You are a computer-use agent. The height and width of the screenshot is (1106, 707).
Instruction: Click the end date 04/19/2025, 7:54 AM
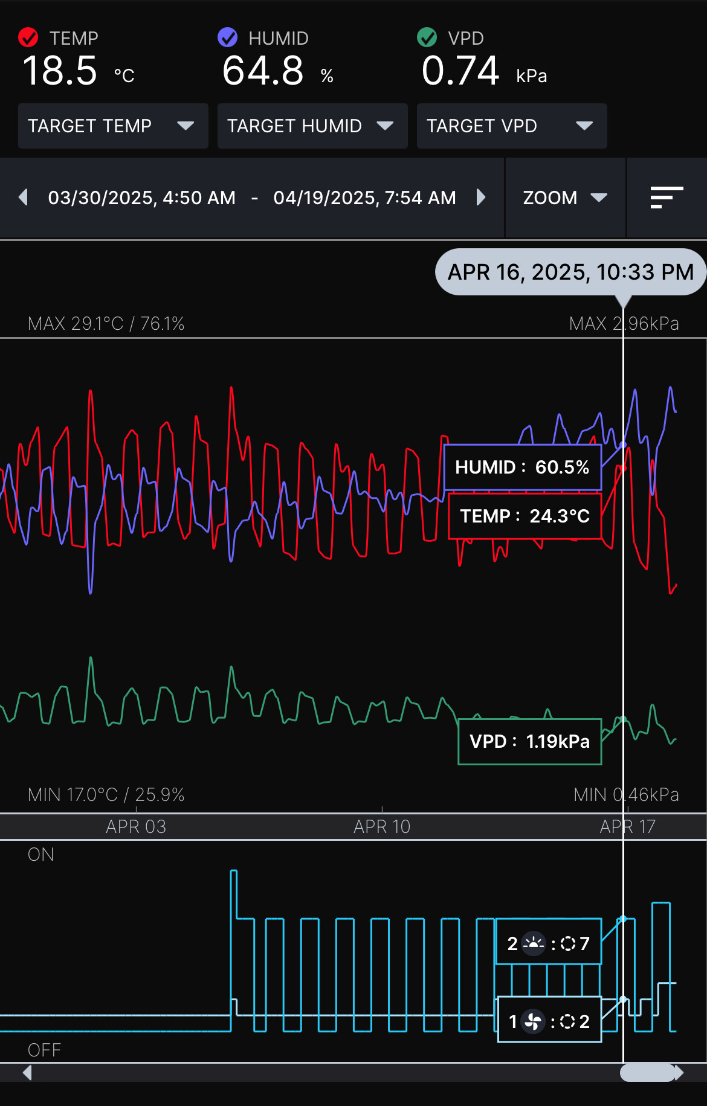pos(364,198)
